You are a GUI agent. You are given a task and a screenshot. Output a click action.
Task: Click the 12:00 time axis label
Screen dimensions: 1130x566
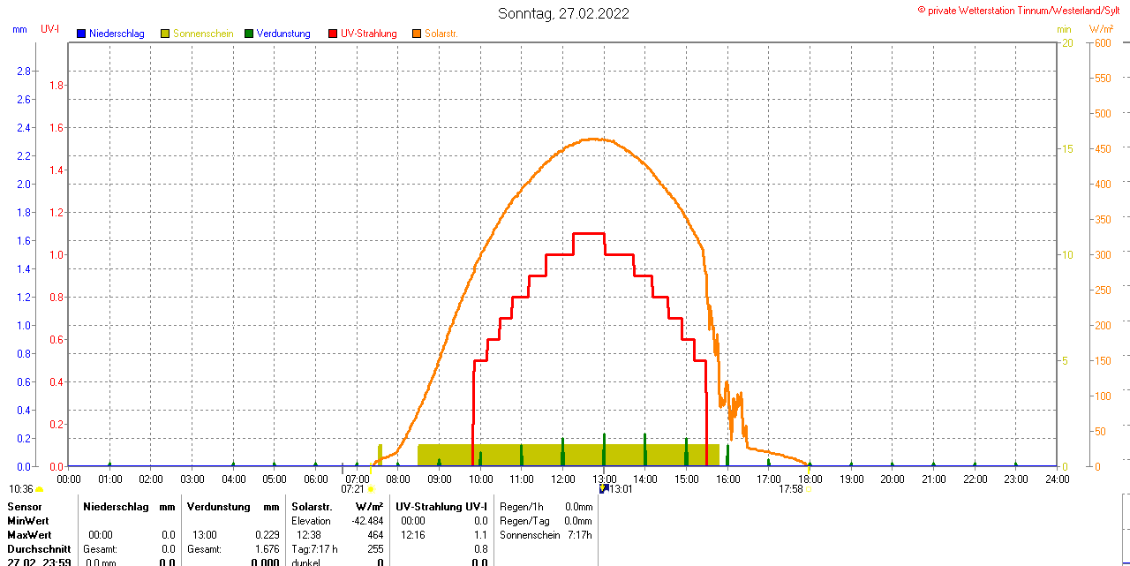coord(562,479)
